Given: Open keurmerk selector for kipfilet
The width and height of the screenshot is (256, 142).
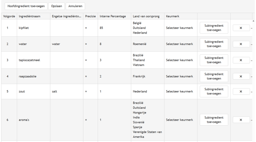Looking at the screenshot, I should pos(180,28).
